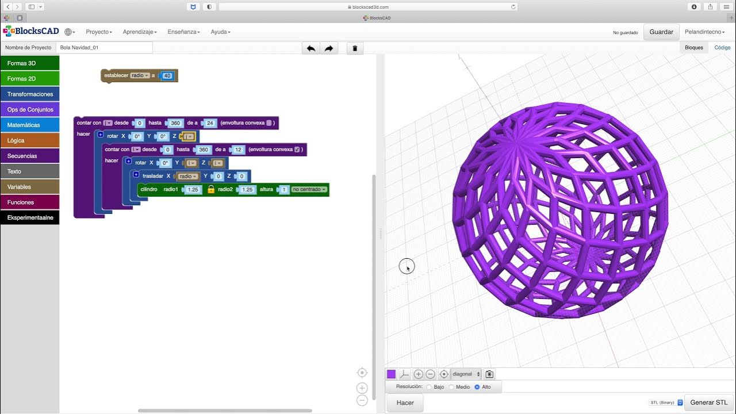
Task: Open the Enseñanza menu
Action: [184, 32]
